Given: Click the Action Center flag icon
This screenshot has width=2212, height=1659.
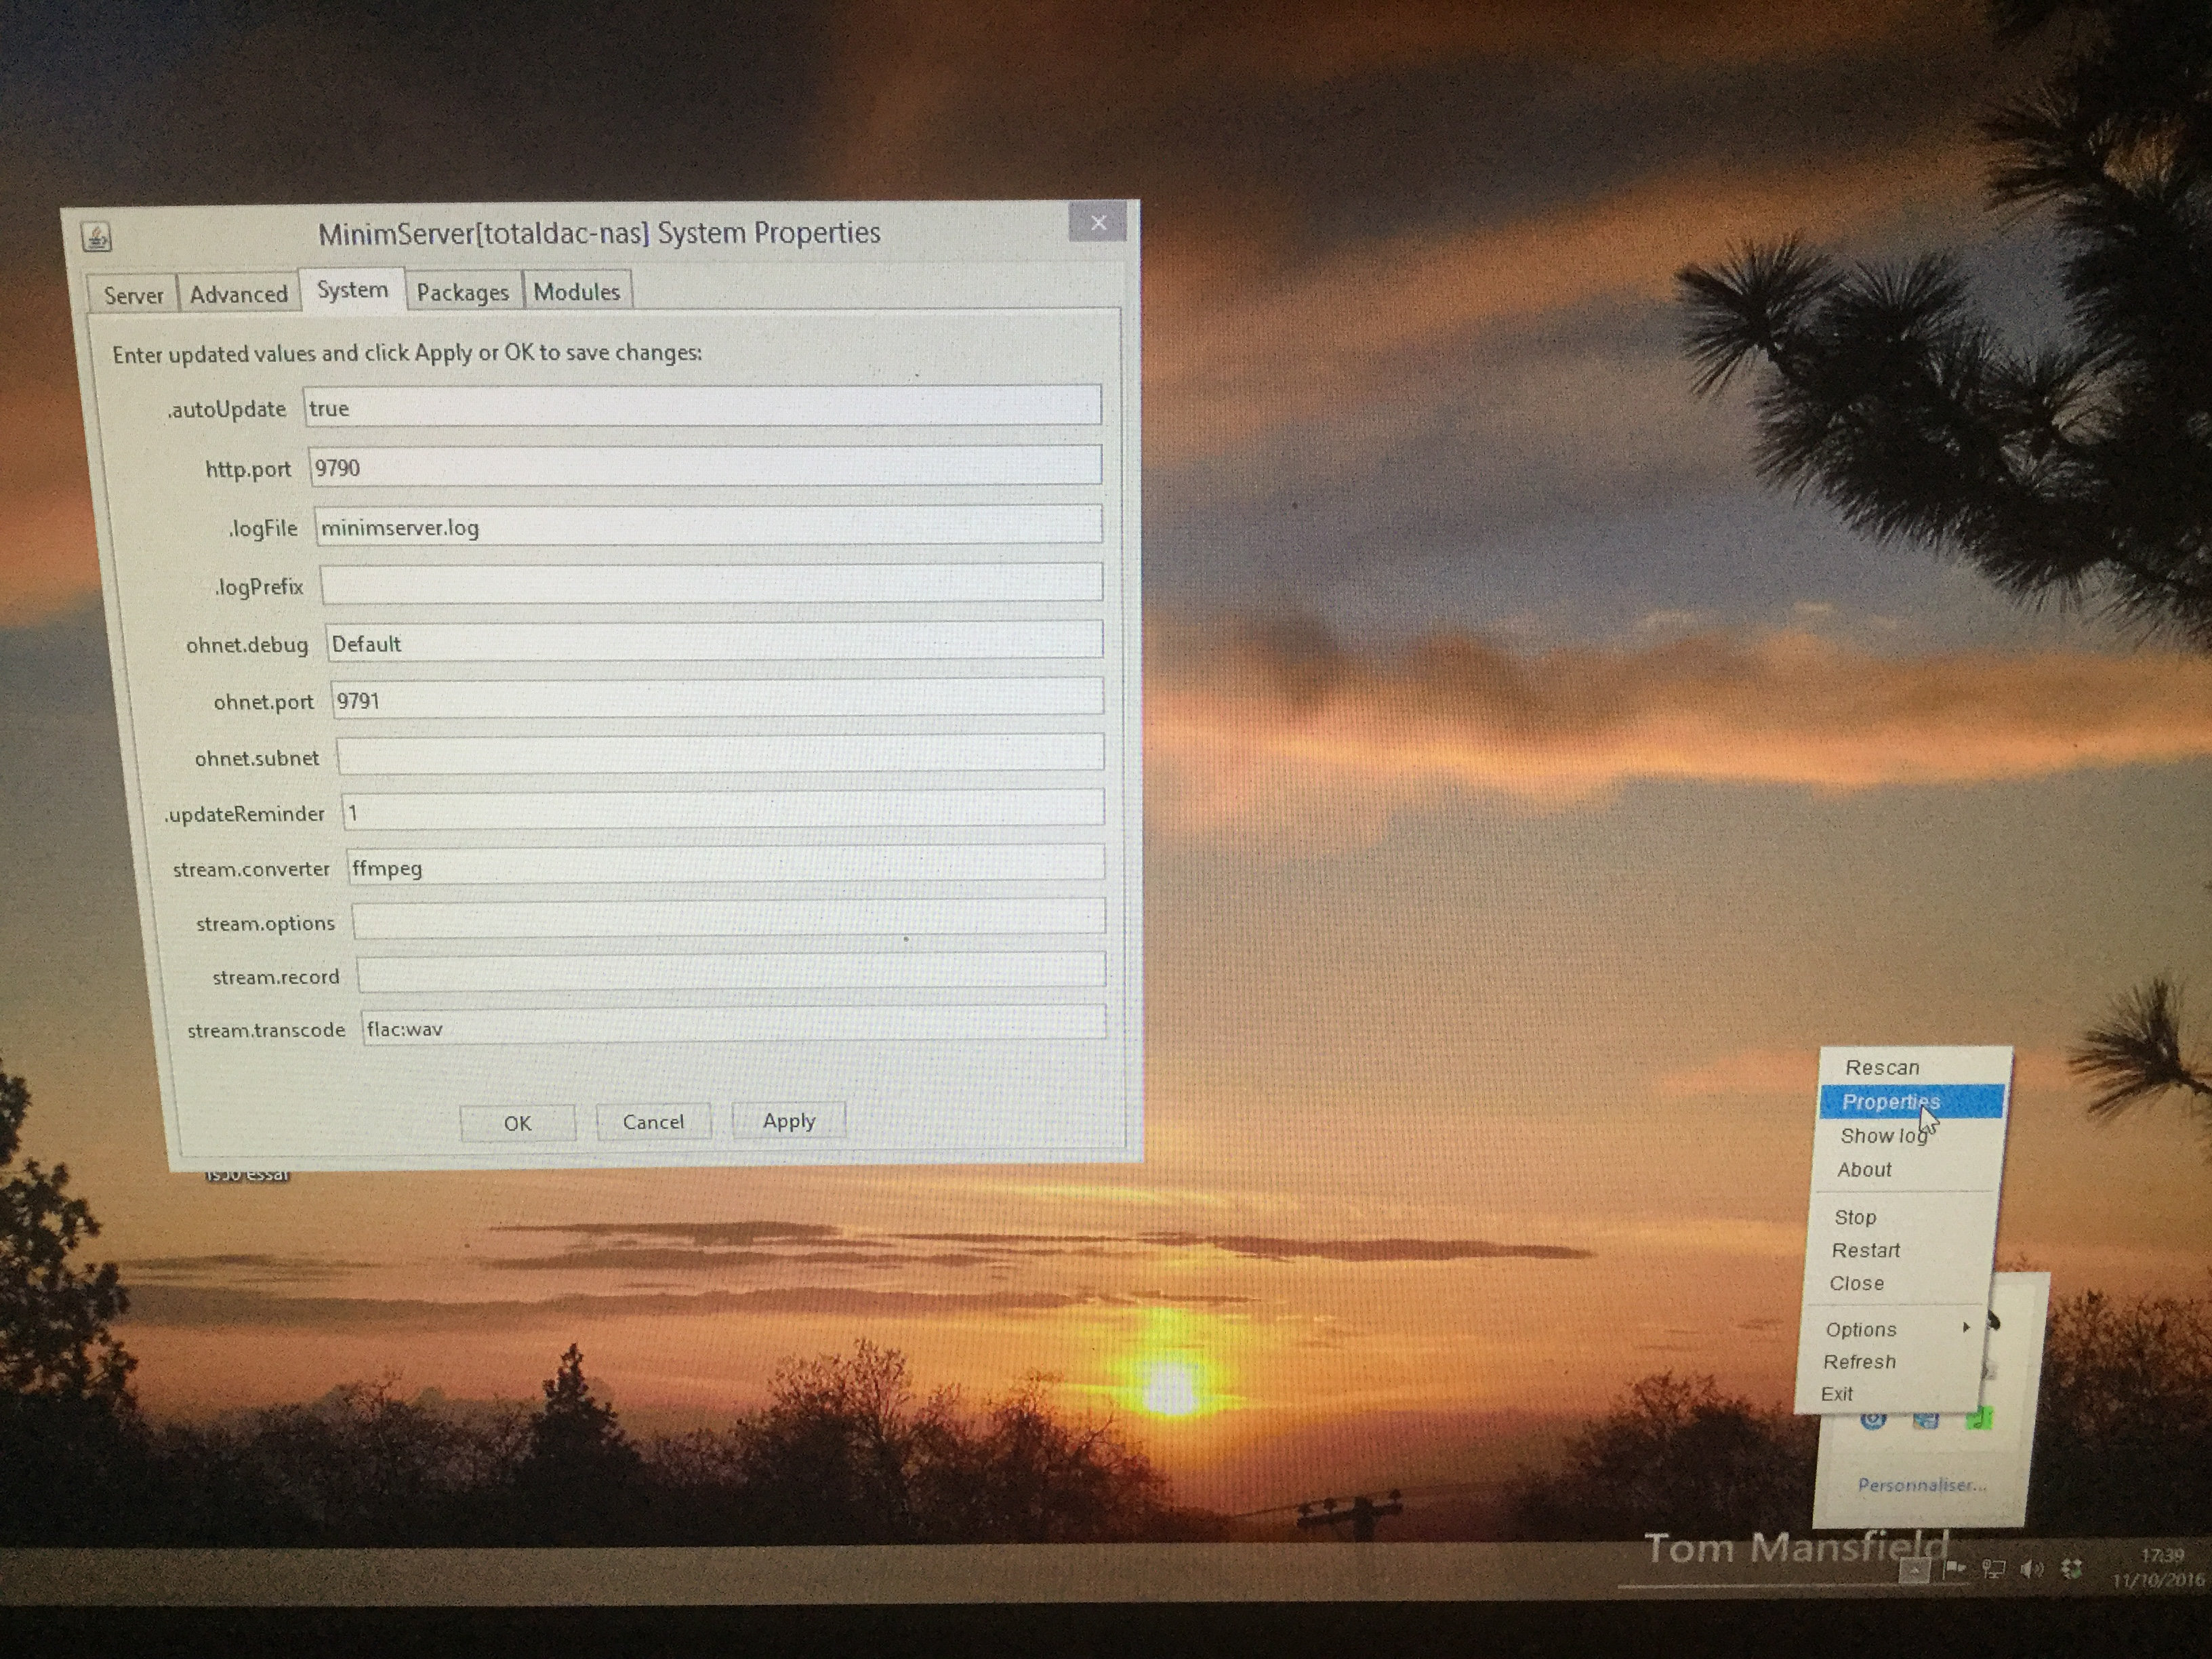Looking at the screenshot, I should click(x=1955, y=1568).
